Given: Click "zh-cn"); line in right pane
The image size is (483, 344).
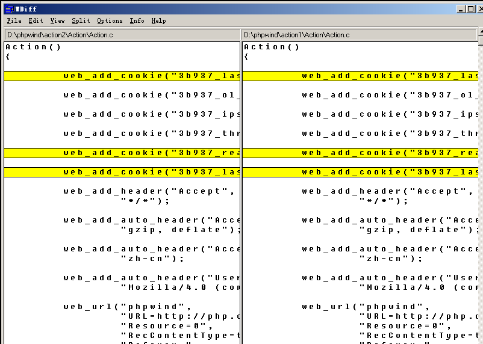Looking at the screenshot, I should click(x=391, y=259).
